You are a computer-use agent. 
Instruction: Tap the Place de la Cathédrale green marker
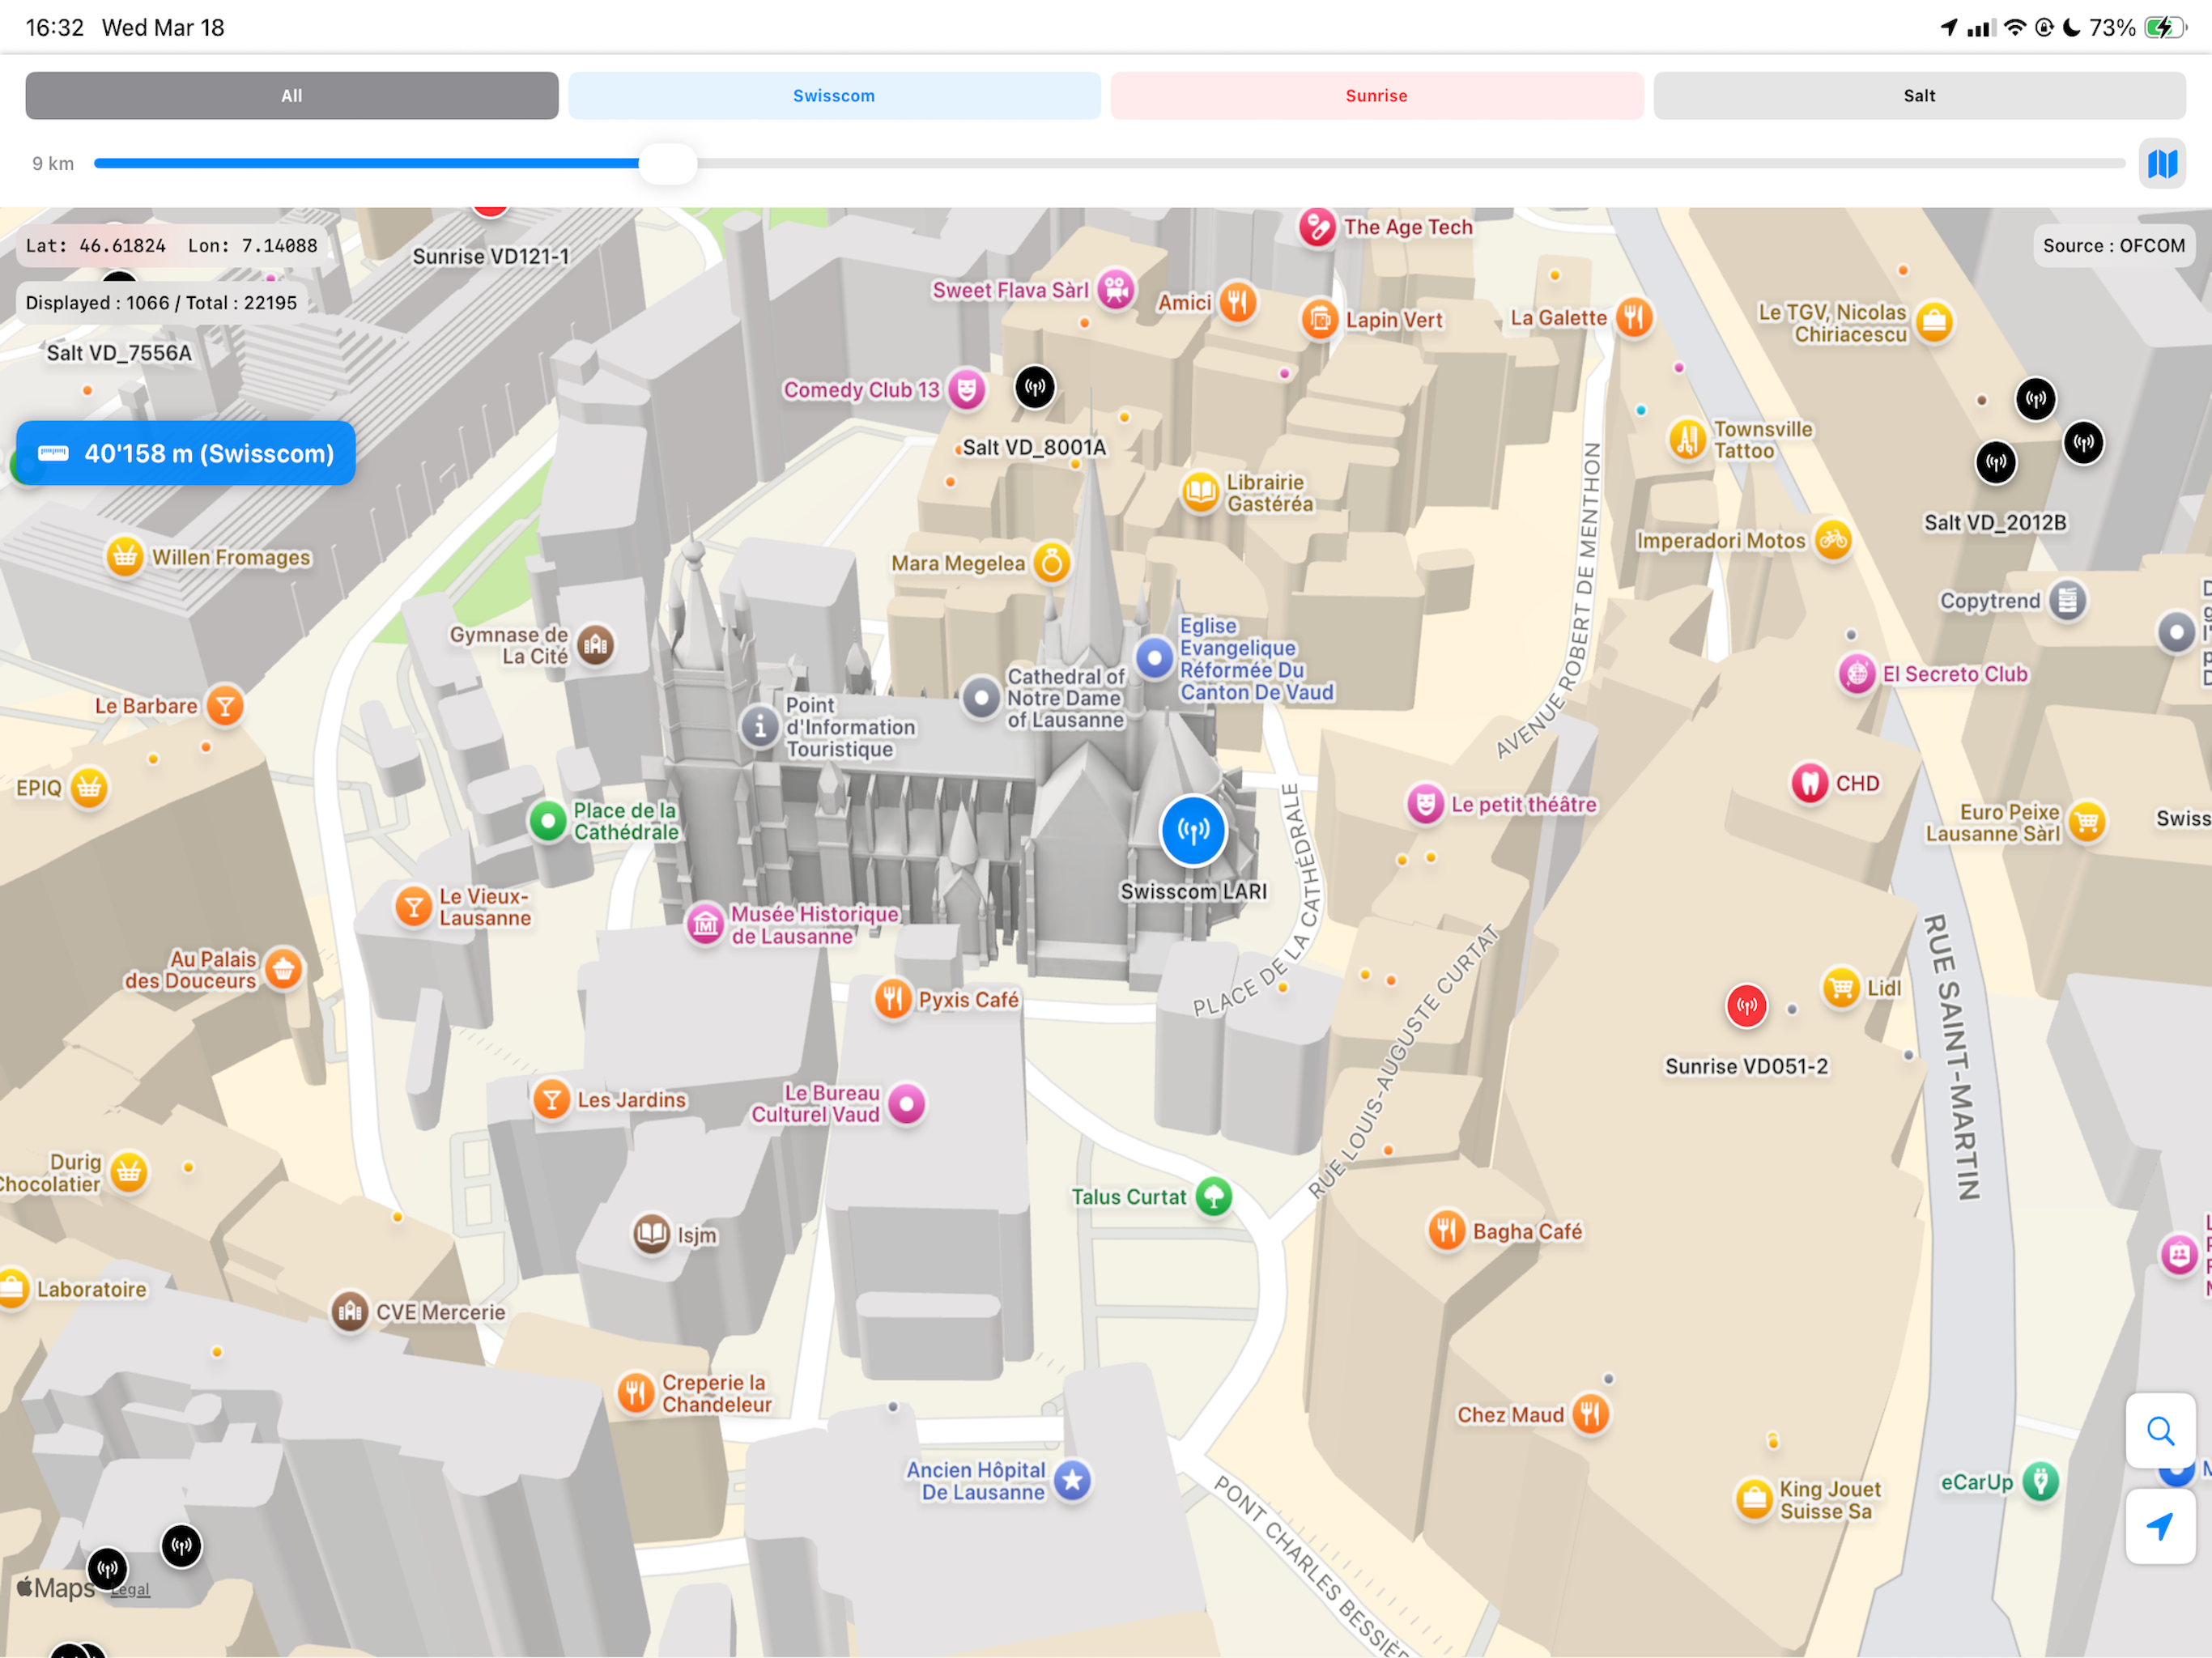coord(547,822)
